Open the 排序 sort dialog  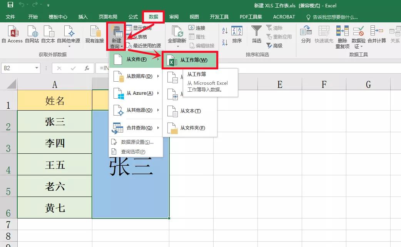coord(237,34)
